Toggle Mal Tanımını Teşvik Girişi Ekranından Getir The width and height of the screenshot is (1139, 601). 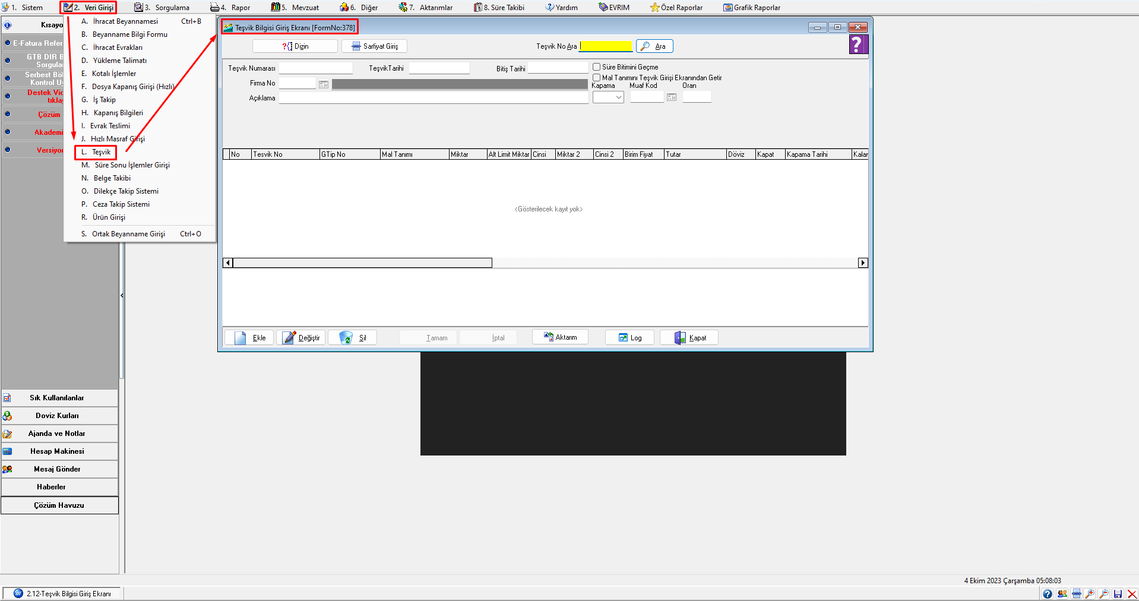pyautogui.click(x=597, y=78)
